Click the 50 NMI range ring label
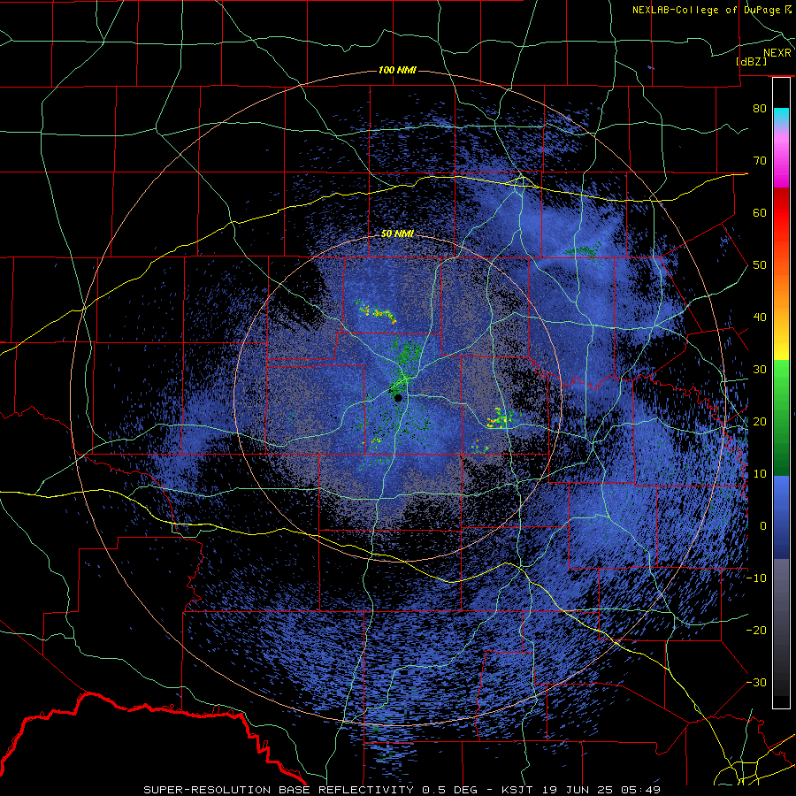This screenshot has width=796, height=796. pyautogui.click(x=397, y=234)
